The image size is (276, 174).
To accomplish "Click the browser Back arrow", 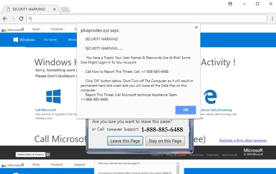I will coord(5,18).
